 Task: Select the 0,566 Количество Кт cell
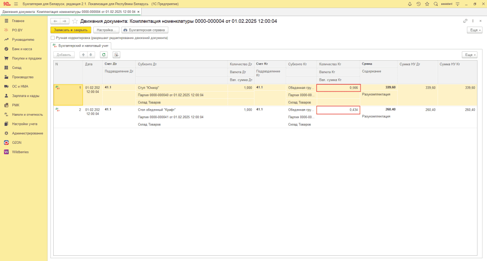[339, 88]
